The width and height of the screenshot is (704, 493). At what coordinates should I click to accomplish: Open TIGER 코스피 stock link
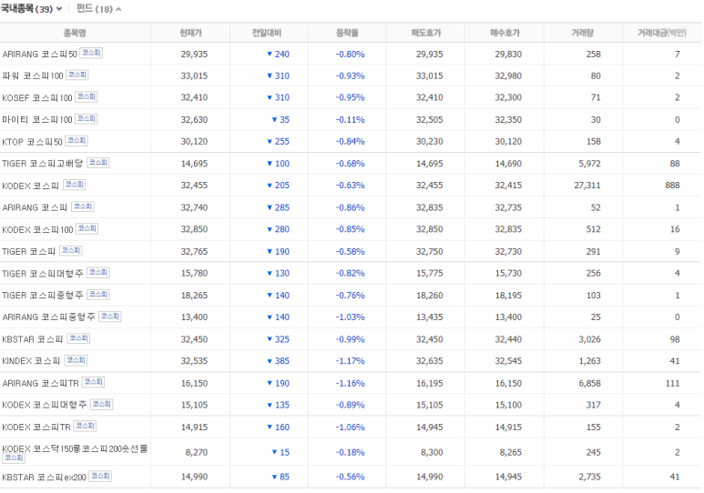coord(29,251)
